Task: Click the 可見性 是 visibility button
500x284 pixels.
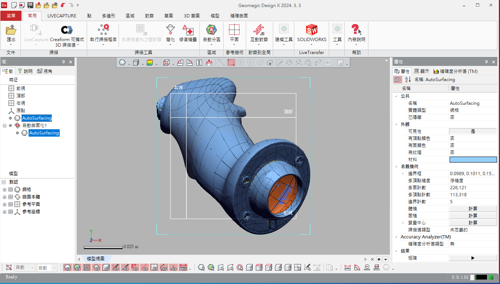Action: [x=473, y=131]
